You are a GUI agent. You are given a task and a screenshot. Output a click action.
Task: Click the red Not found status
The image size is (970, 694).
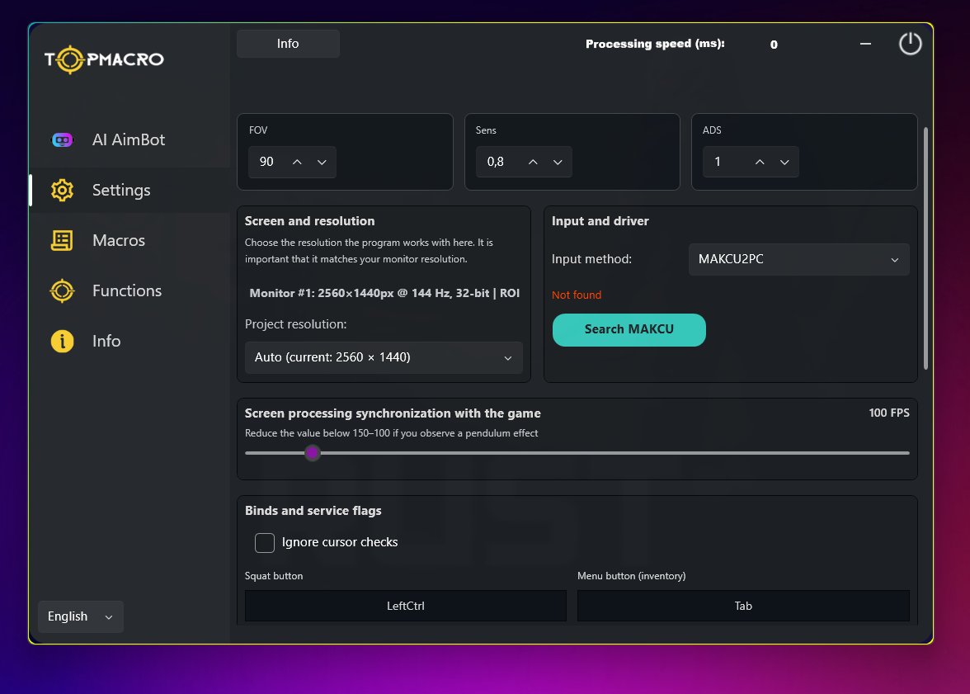(x=577, y=295)
